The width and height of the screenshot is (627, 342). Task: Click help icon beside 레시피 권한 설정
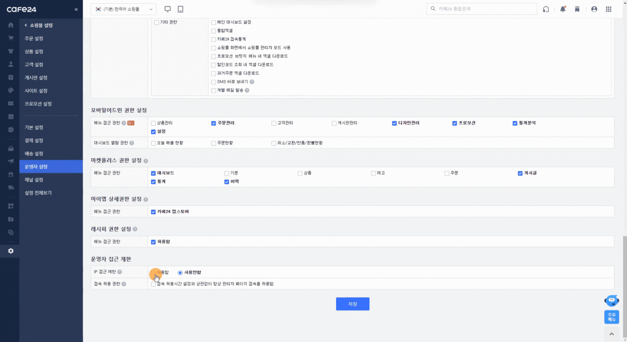point(135,229)
